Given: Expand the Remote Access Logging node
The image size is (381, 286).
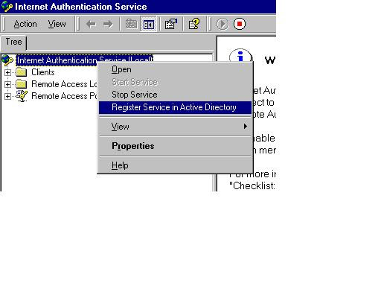Looking at the screenshot, I should point(7,84).
